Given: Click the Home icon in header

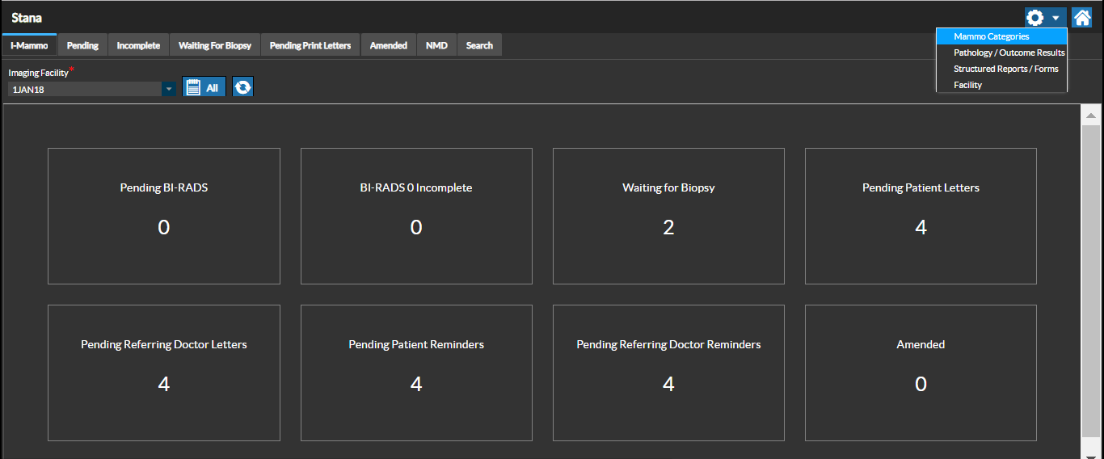Looking at the screenshot, I should pyautogui.click(x=1081, y=18).
